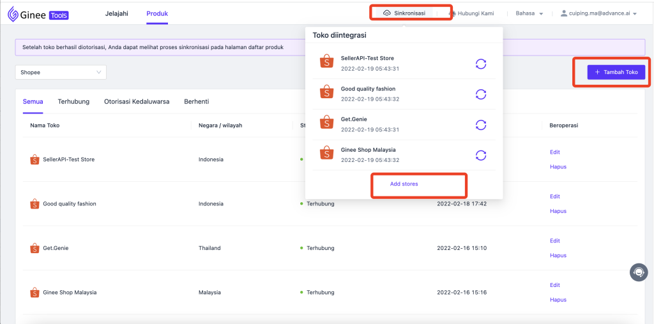
Task: Click Shopee icon in Good quality fashion table row
Action: (34, 204)
